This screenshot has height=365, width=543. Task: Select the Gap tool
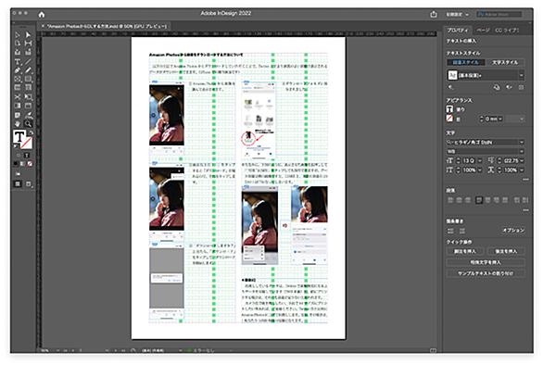[x=28, y=44]
